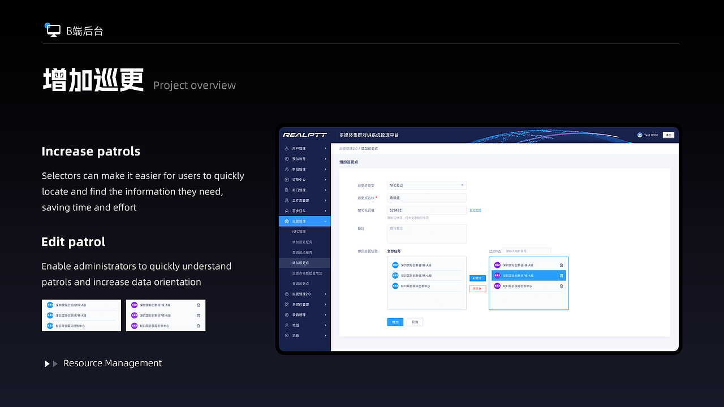Expand the 录音管理 menu chevron
The width and height of the screenshot is (724, 407).
[x=325, y=315]
